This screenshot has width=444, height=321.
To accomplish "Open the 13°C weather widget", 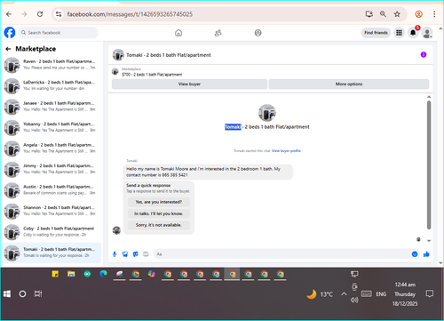I will point(320,294).
